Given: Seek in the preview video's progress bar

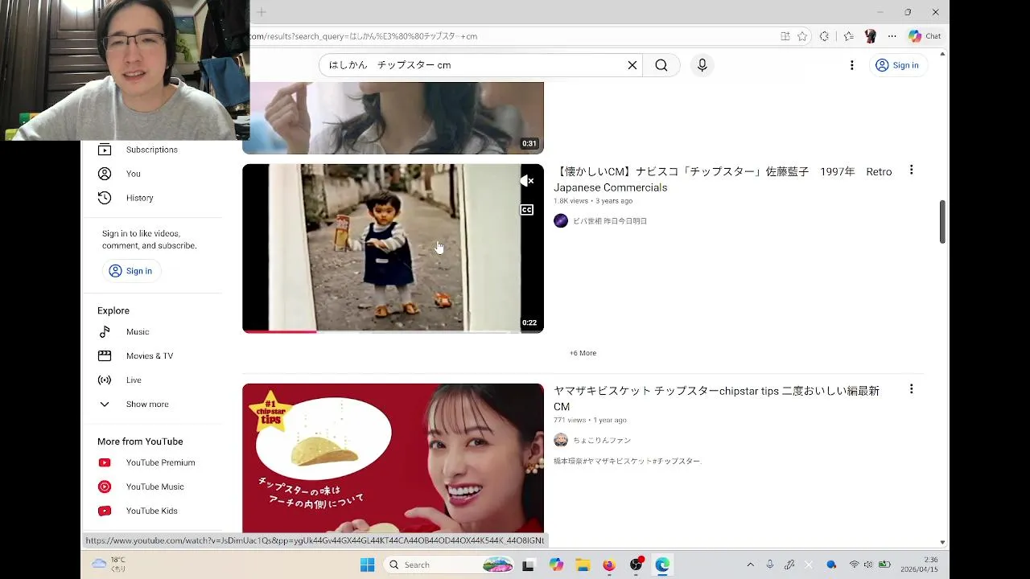Looking at the screenshot, I should tap(393, 331).
